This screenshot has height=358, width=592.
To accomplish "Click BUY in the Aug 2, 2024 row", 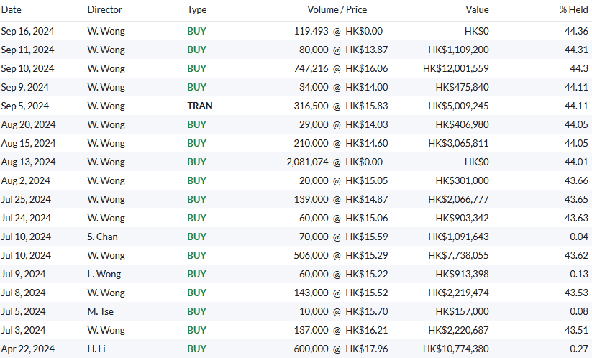I will [196, 180].
